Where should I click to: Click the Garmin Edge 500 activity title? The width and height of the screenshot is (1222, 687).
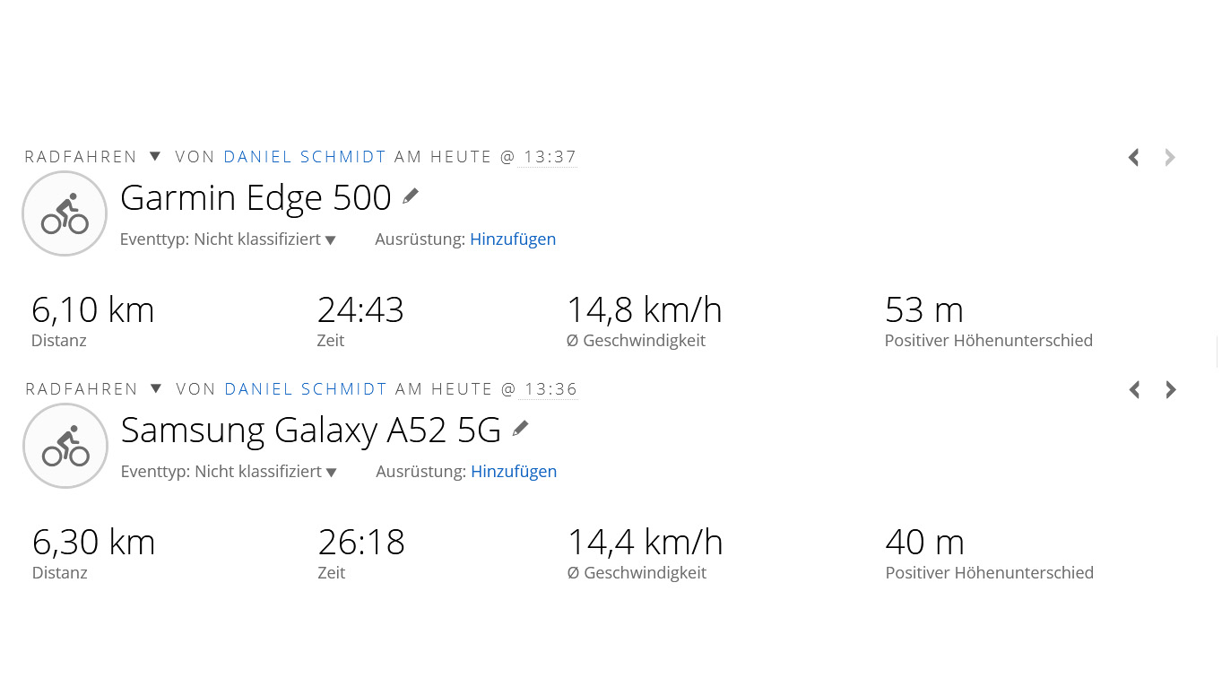[256, 197]
